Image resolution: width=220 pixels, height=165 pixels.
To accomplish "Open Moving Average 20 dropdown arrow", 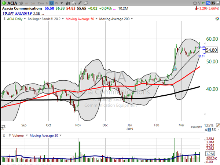I will click(60, 135).
